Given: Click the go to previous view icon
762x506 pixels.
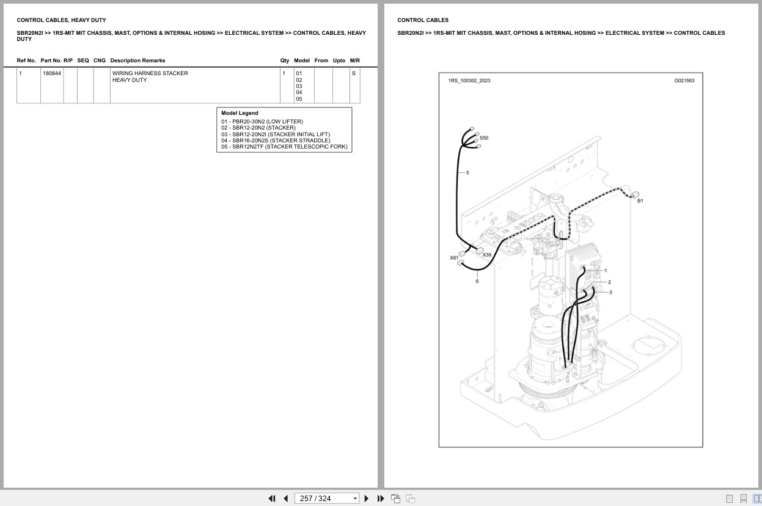Looking at the screenshot, I should click(x=395, y=499).
